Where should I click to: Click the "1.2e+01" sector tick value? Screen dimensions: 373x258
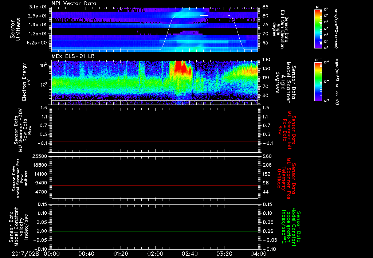[x=38, y=34]
